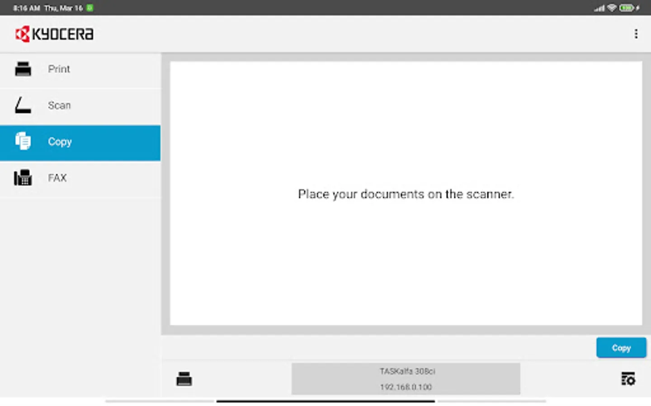Tap the 8:16 AM clock in the status bar

click(27, 8)
